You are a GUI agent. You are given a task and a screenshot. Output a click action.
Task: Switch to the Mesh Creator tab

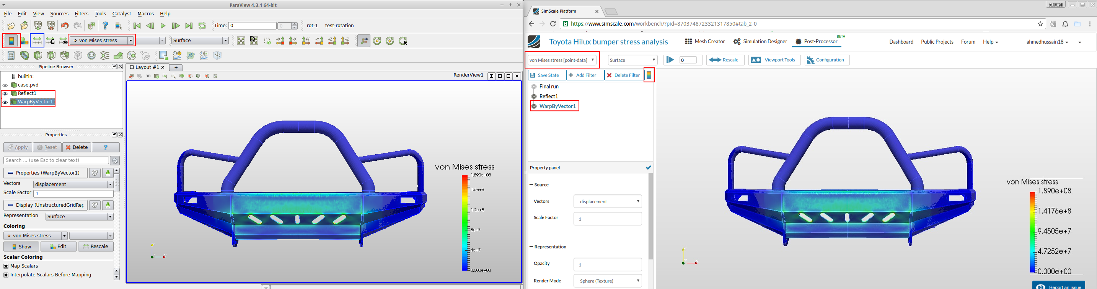[x=705, y=42]
